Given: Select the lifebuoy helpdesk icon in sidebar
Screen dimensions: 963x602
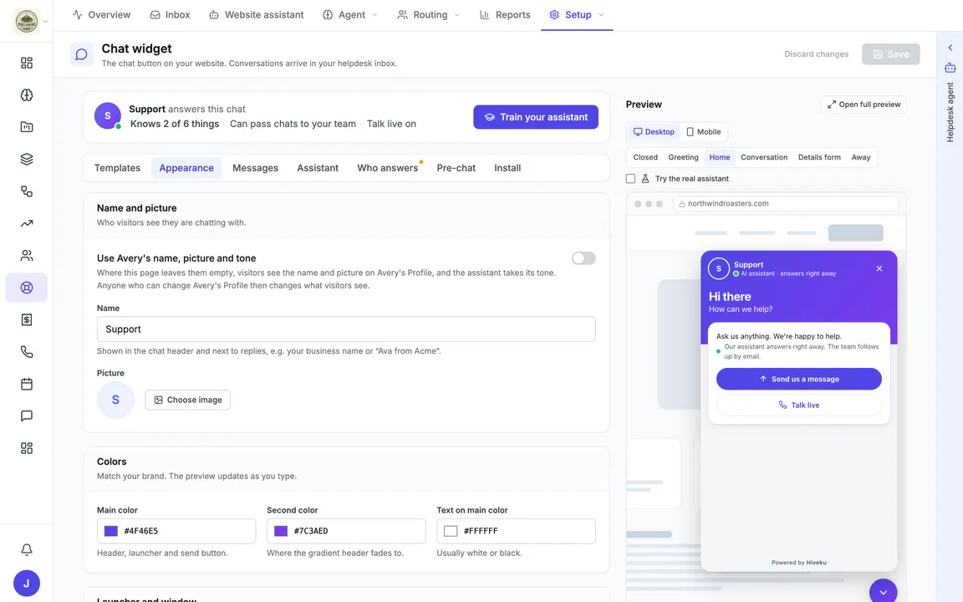Looking at the screenshot, I should [27, 288].
